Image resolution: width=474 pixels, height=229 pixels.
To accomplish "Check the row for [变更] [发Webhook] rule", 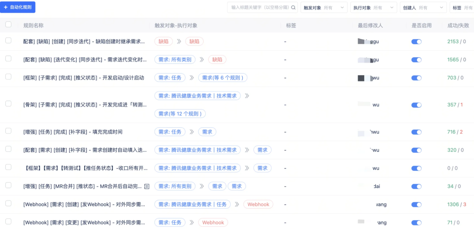I will coord(8,222).
